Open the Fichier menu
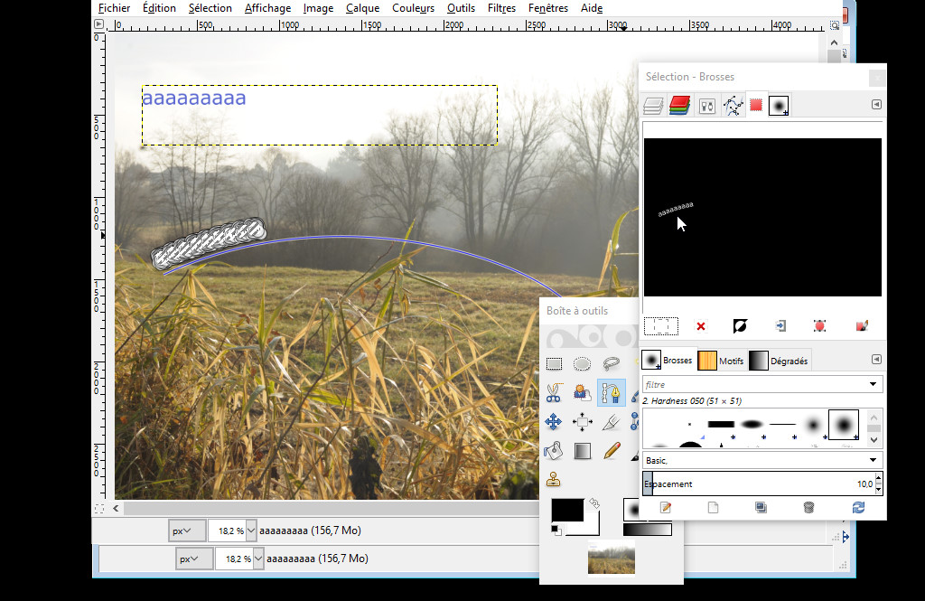This screenshot has height=601, width=925. click(x=114, y=7)
